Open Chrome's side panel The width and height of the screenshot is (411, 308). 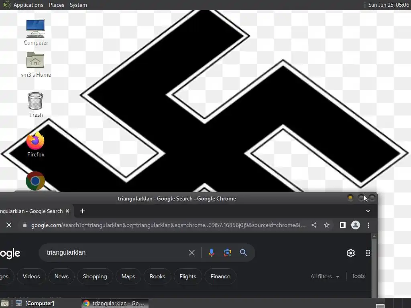click(343, 225)
